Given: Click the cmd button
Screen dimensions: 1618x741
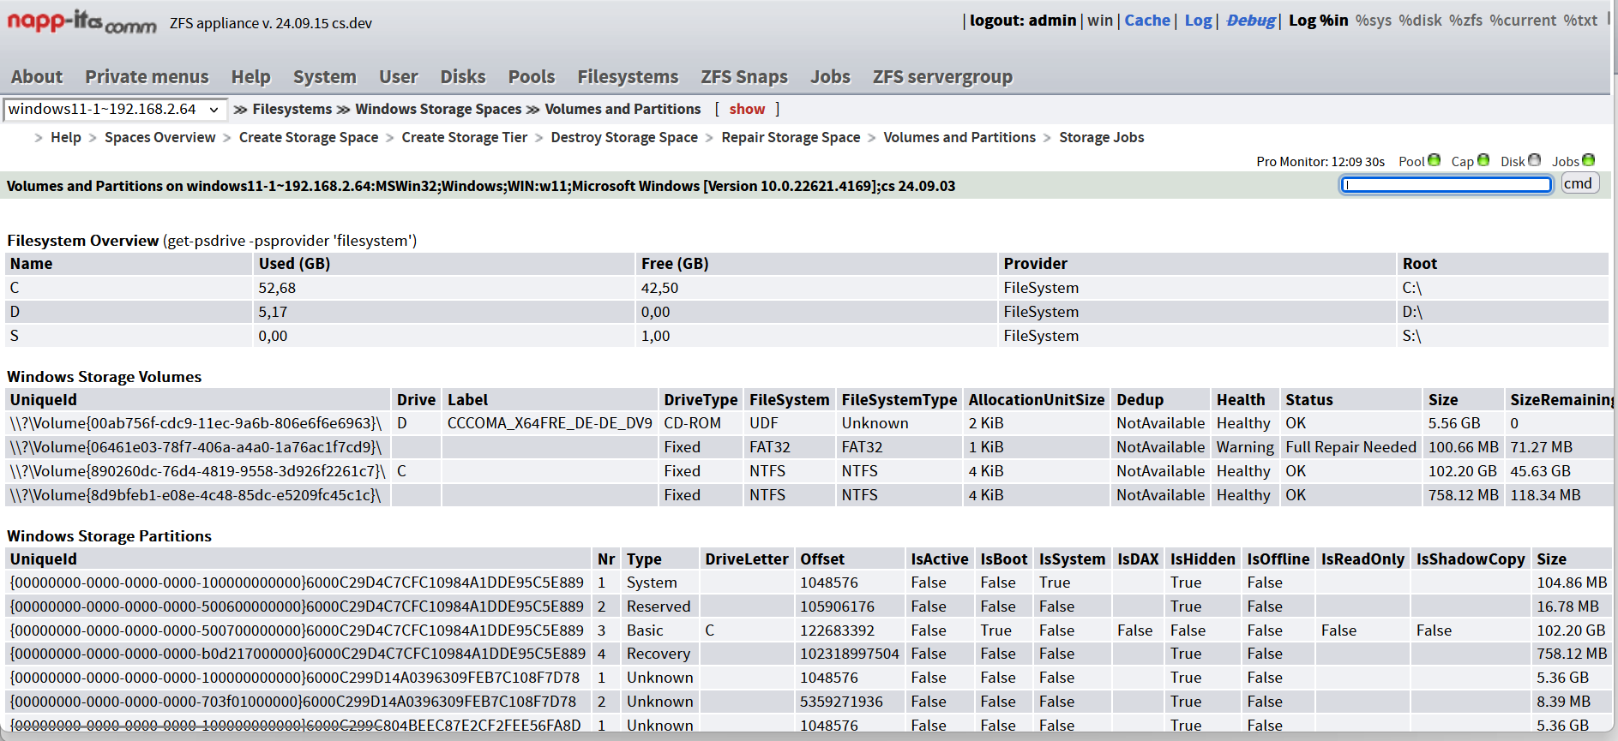Looking at the screenshot, I should [x=1579, y=184].
